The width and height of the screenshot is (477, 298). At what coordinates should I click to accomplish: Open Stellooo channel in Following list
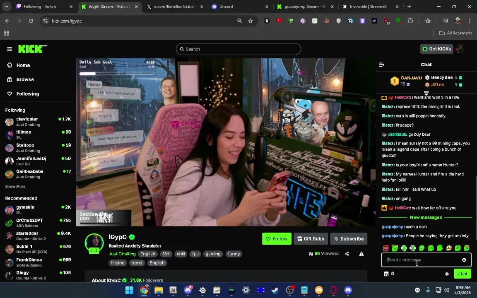point(38,148)
